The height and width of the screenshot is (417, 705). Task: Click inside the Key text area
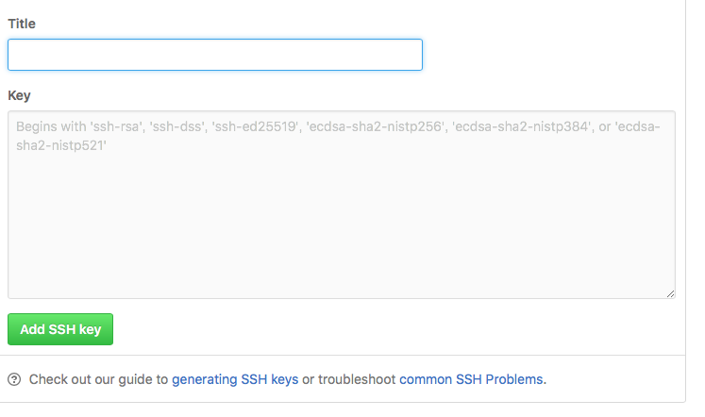pos(341,217)
